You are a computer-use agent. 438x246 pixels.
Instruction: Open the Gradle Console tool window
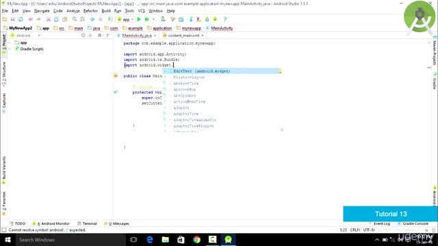413,223
